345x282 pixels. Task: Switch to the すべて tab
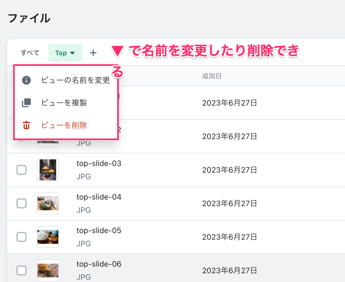coord(30,53)
